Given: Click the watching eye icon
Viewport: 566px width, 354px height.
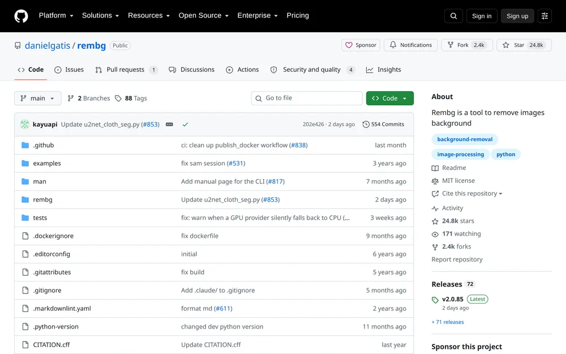Looking at the screenshot, I should [x=435, y=234].
